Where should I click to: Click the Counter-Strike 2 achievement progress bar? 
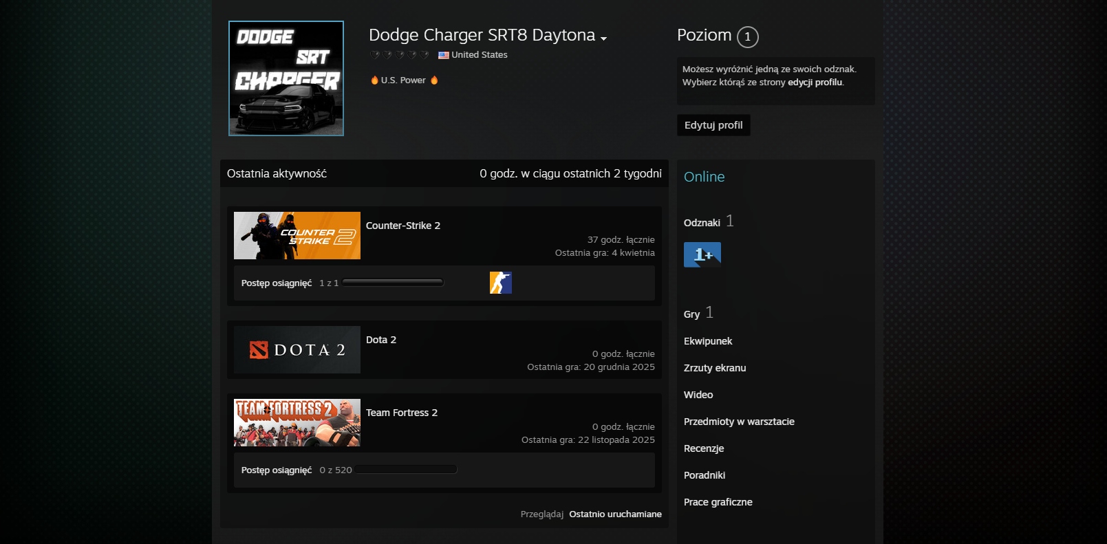[x=393, y=283]
